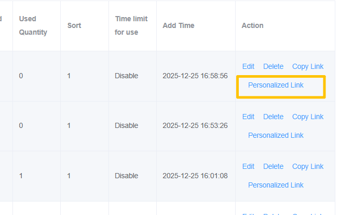This screenshot has width=340, height=215.
Task: Copy Link for the 16:53:26 entry
Action: tap(307, 117)
